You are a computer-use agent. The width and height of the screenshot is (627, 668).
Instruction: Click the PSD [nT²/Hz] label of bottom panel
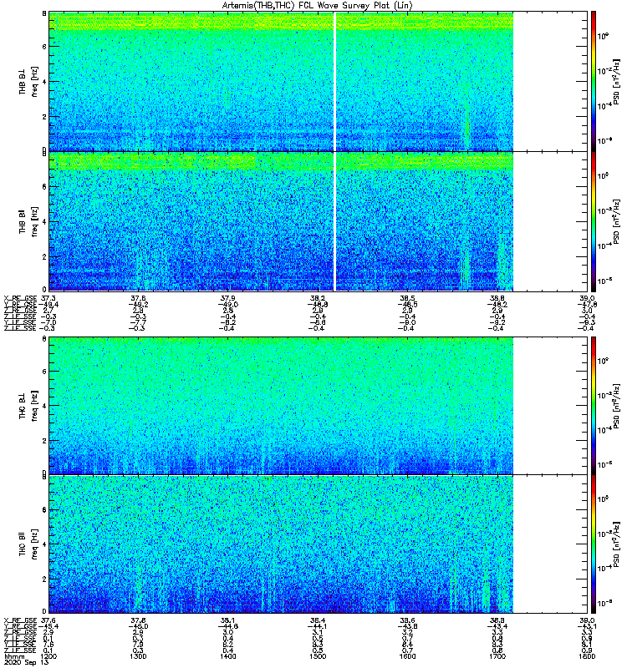point(616,544)
